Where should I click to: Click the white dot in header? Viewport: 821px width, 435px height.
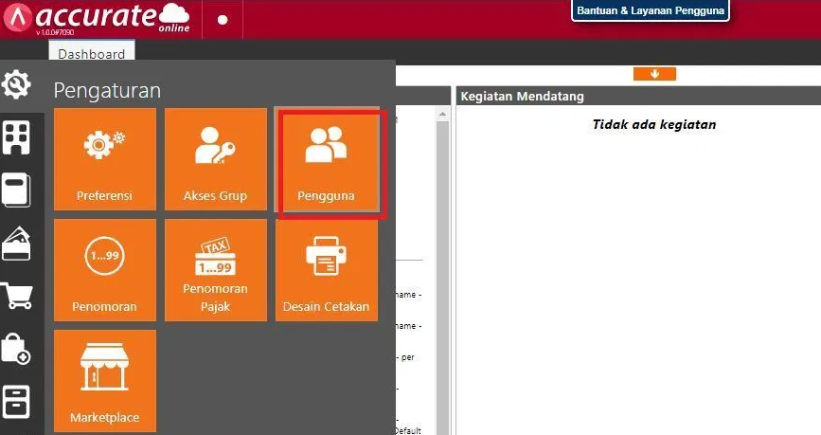[223, 19]
